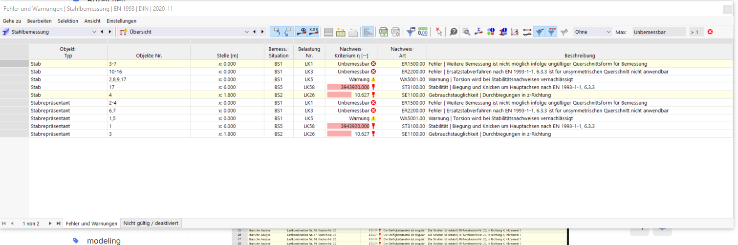Click red 3943920.000 ratio bar for Stab 17
Screen dimensions: 738x245
coord(348,87)
